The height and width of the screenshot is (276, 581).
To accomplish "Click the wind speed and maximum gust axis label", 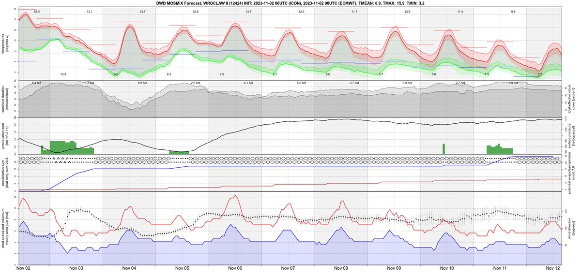I will click(x=5, y=228).
